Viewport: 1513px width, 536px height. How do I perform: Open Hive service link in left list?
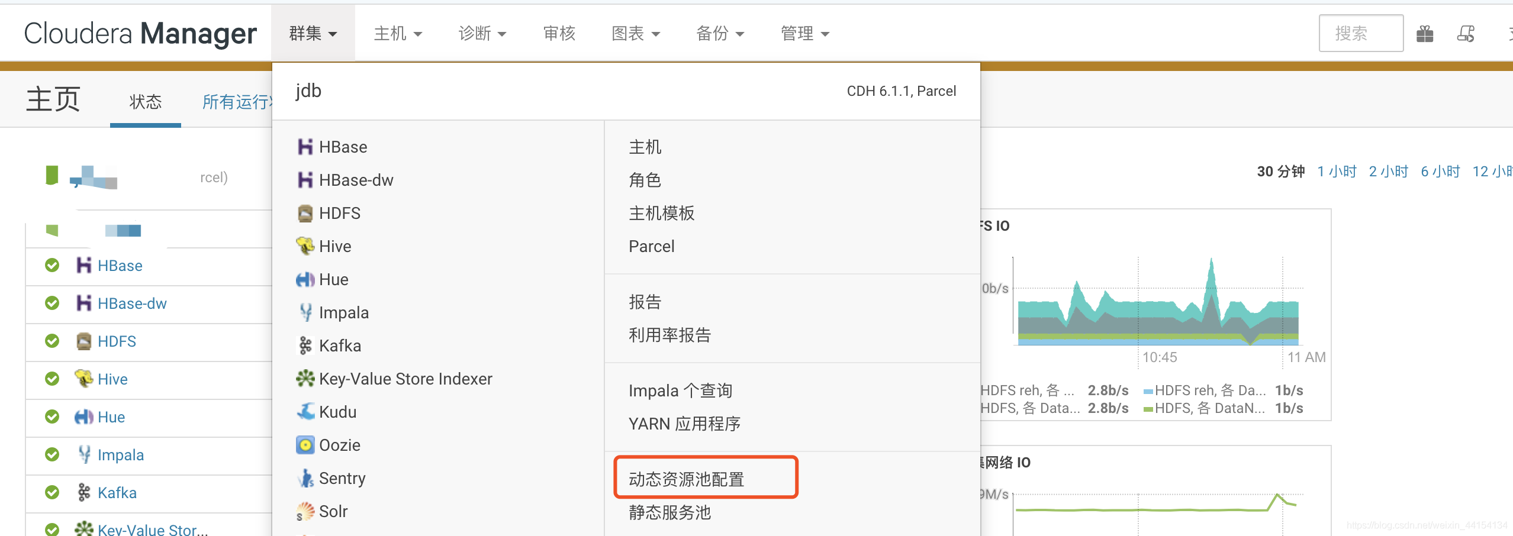click(x=112, y=379)
